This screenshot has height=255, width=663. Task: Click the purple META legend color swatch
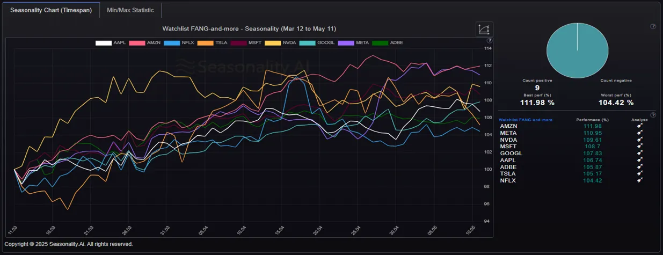click(345, 42)
